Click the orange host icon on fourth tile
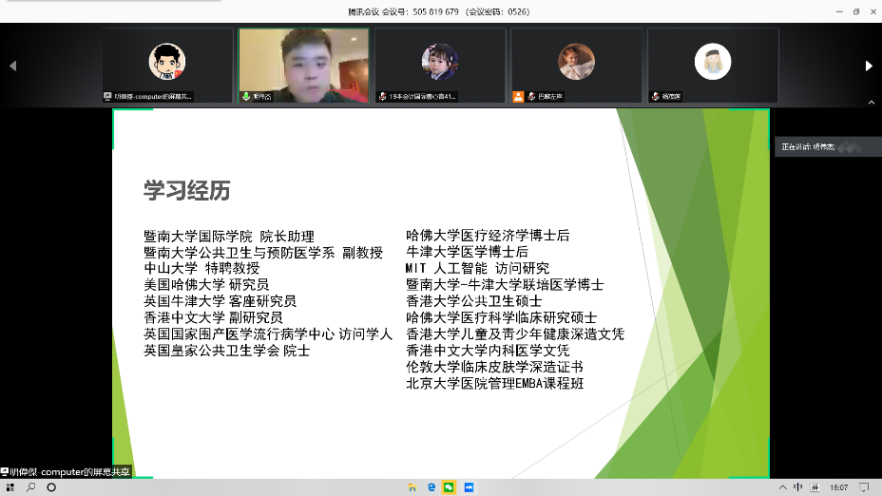Image resolution: width=882 pixels, height=496 pixels. tap(518, 96)
